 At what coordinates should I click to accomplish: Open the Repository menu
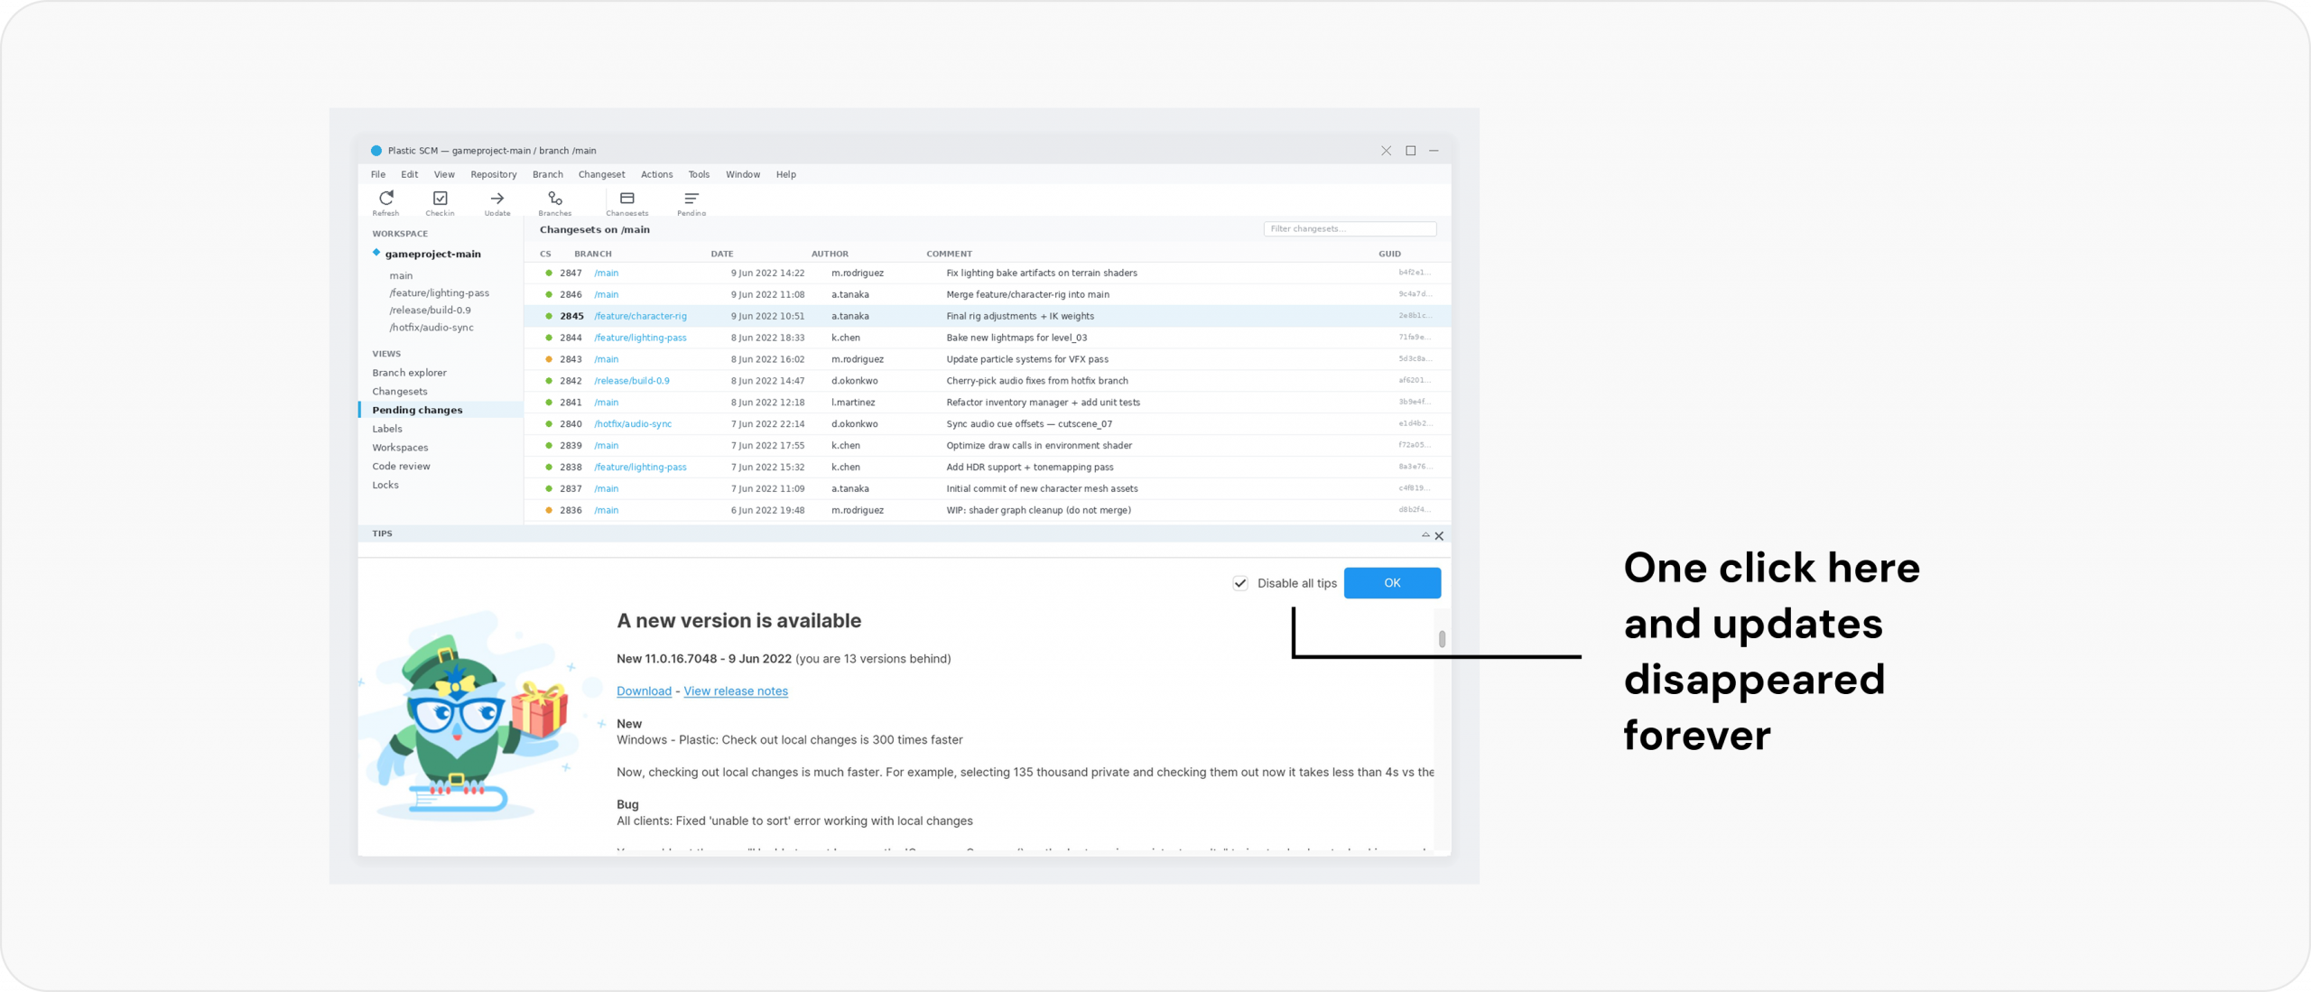494,175
